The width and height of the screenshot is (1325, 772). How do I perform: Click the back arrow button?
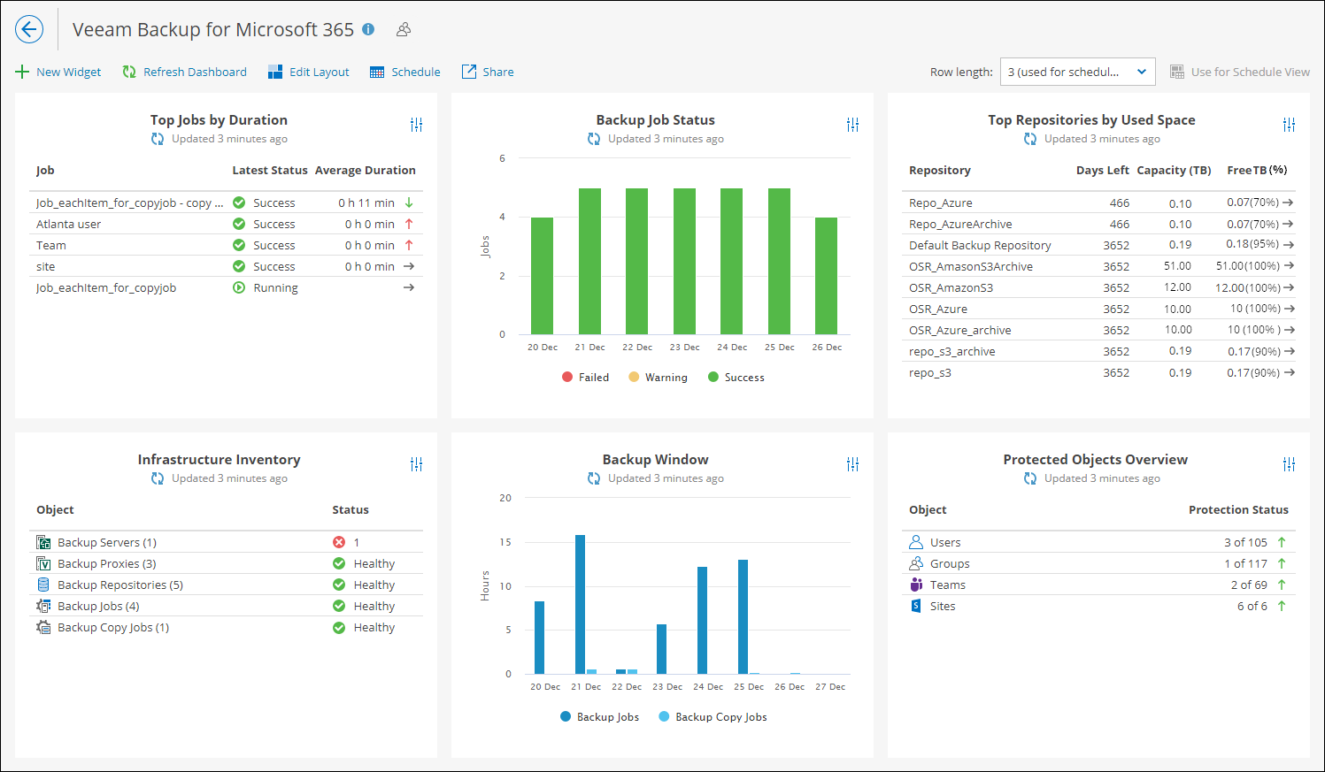(x=29, y=29)
